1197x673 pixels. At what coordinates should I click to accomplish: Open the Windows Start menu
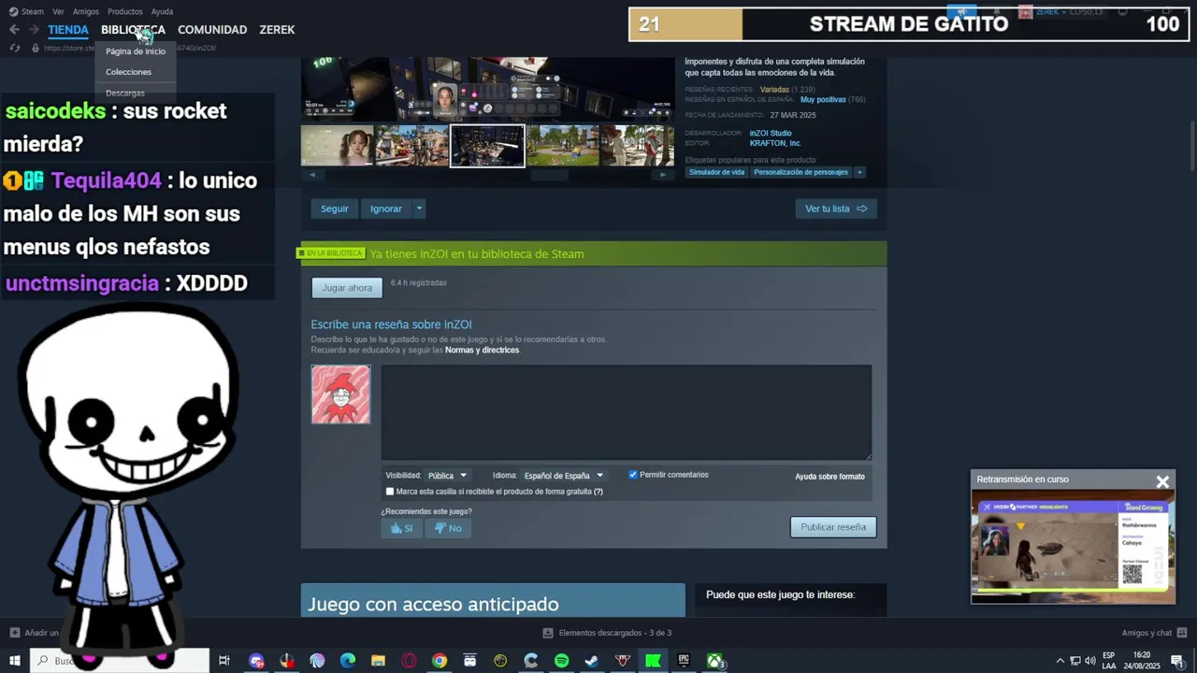(15, 661)
